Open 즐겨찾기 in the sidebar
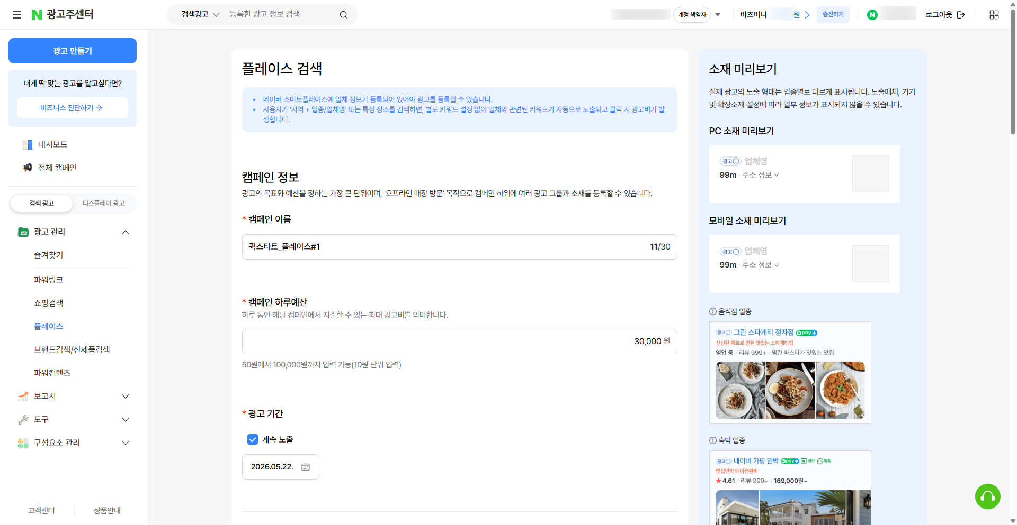 click(49, 255)
